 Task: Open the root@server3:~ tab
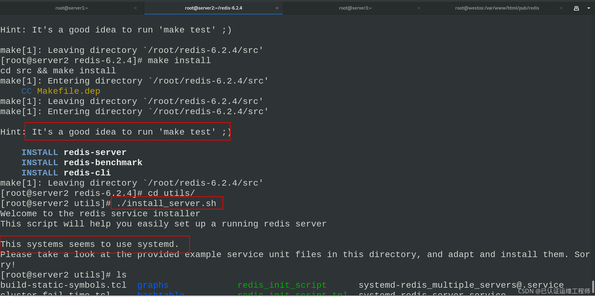click(355, 8)
